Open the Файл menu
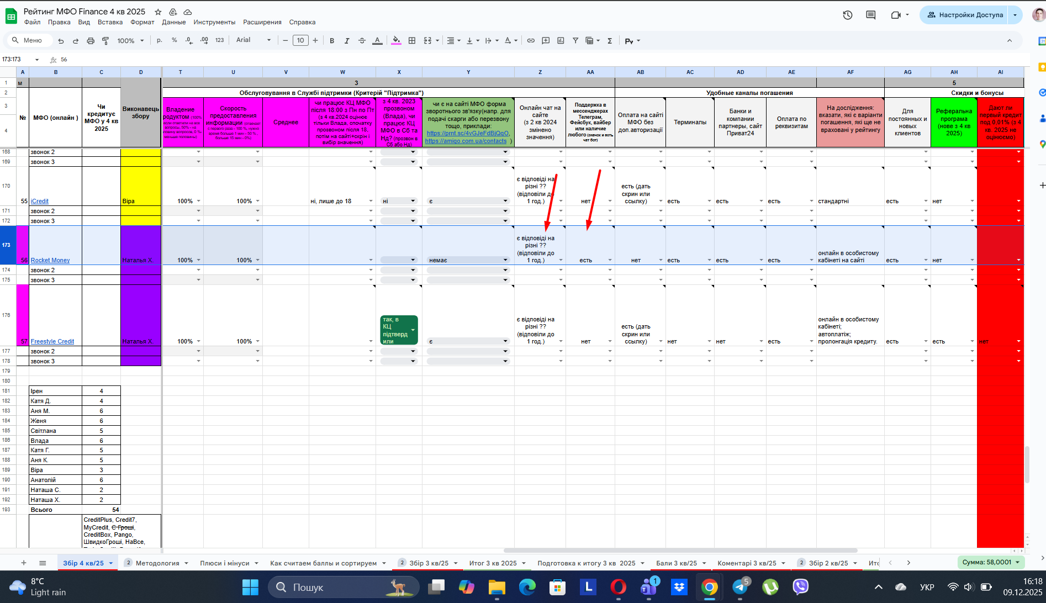 click(32, 22)
